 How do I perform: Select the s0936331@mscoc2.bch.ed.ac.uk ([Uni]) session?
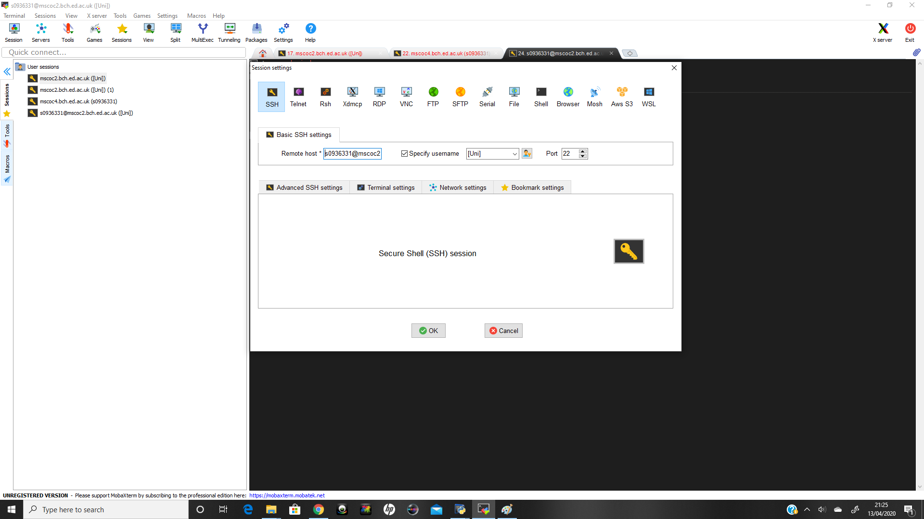click(86, 113)
